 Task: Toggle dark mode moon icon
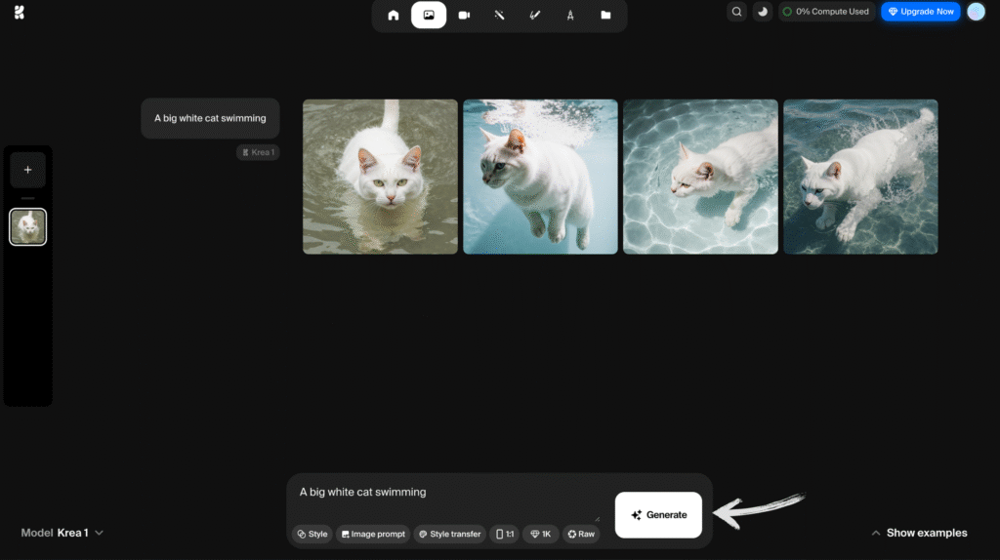(x=762, y=12)
